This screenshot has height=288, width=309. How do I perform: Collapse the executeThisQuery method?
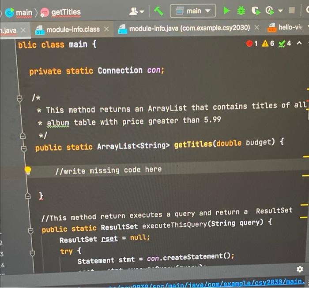pos(31,231)
